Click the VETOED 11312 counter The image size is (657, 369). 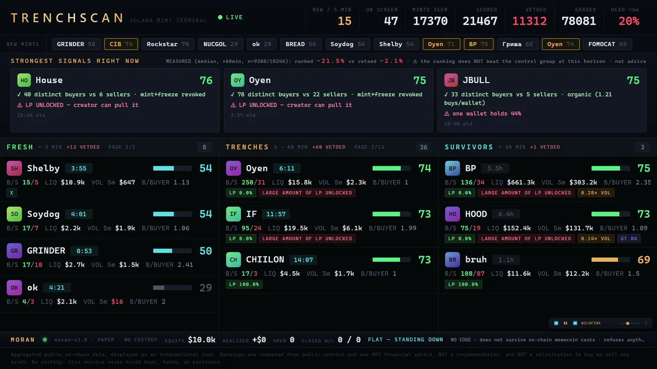coord(529,17)
